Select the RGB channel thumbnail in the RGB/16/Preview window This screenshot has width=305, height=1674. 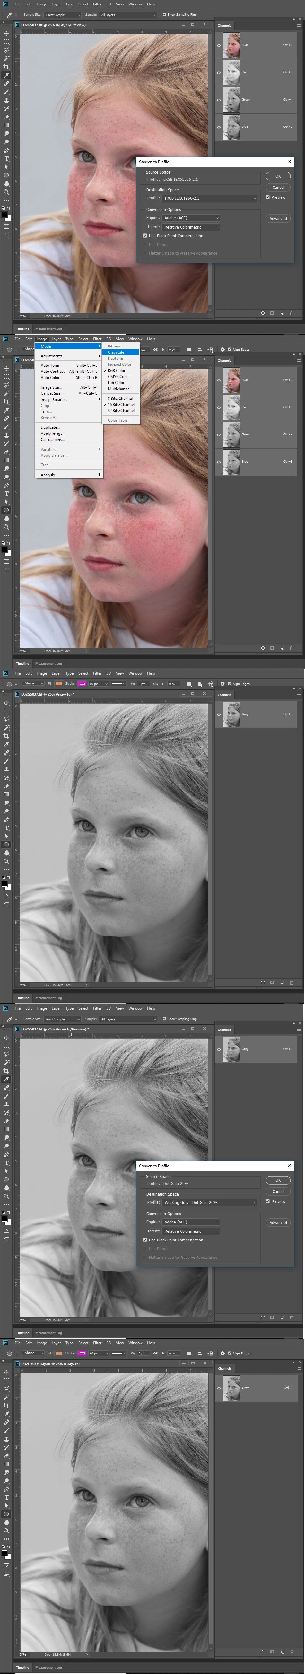click(x=231, y=45)
